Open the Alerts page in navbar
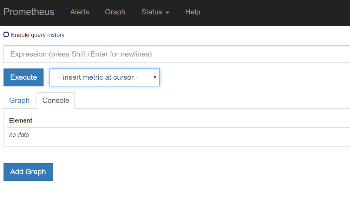Image resolution: width=350 pixels, height=197 pixels. click(x=79, y=12)
